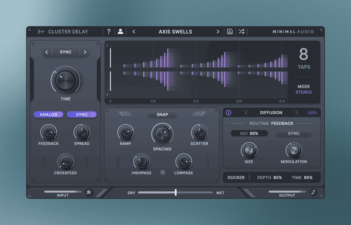Viewport: 351px width, 225px height.
Task: Click the question mark help icon
Action: pyautogui.click(x=109, y=32)
